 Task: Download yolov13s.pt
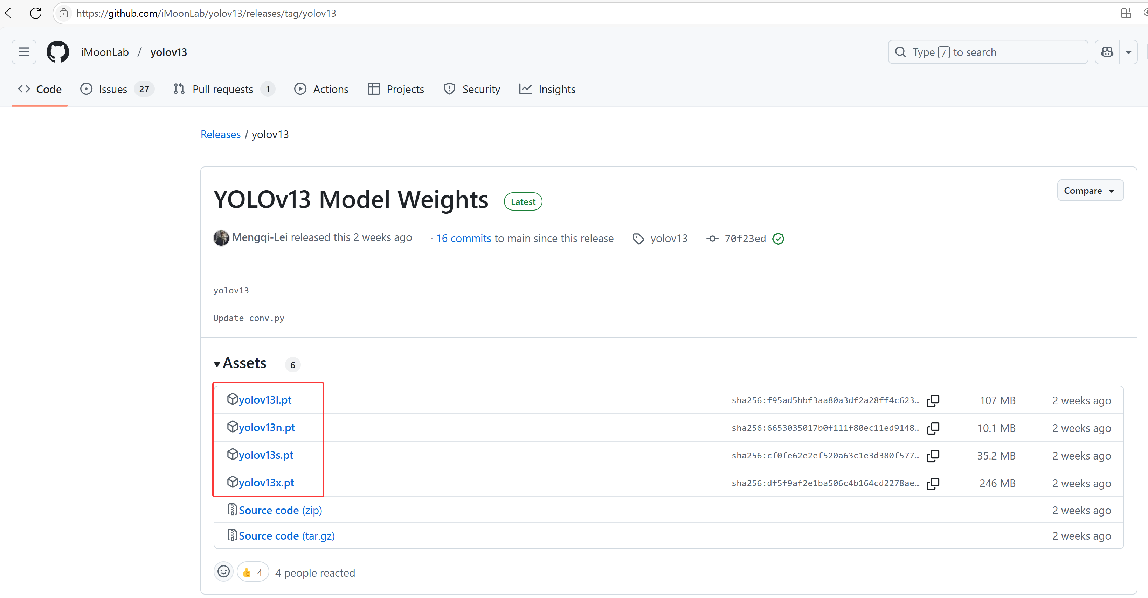pyautogui.click(x=265, y=455)
